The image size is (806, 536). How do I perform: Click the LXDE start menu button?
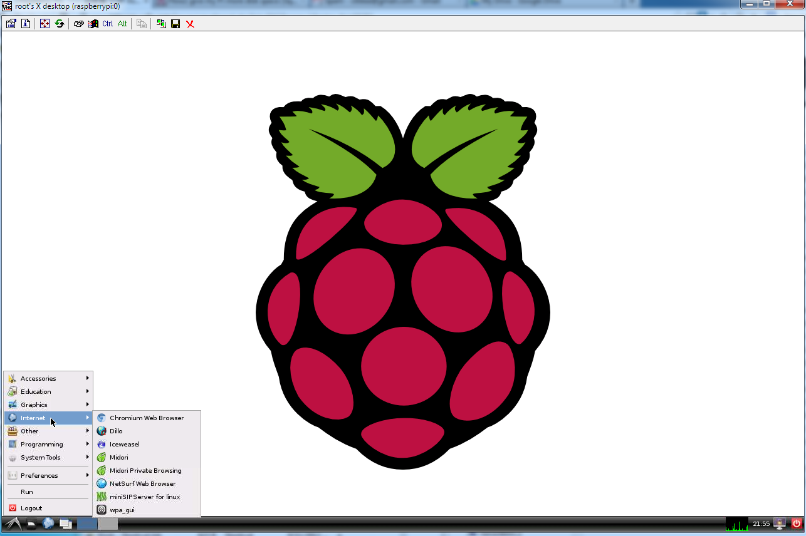(x=12, y=523)
